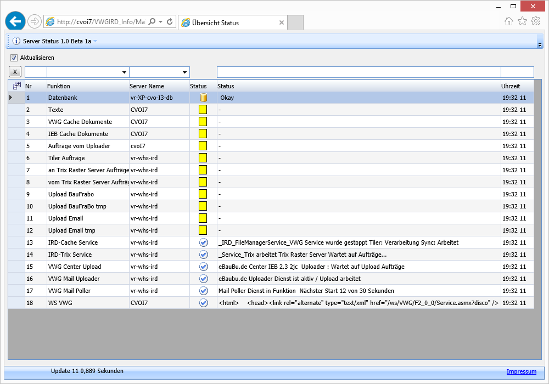Open the Impressum link
This screenshot has width=549, height=384.
coord(522,371)
